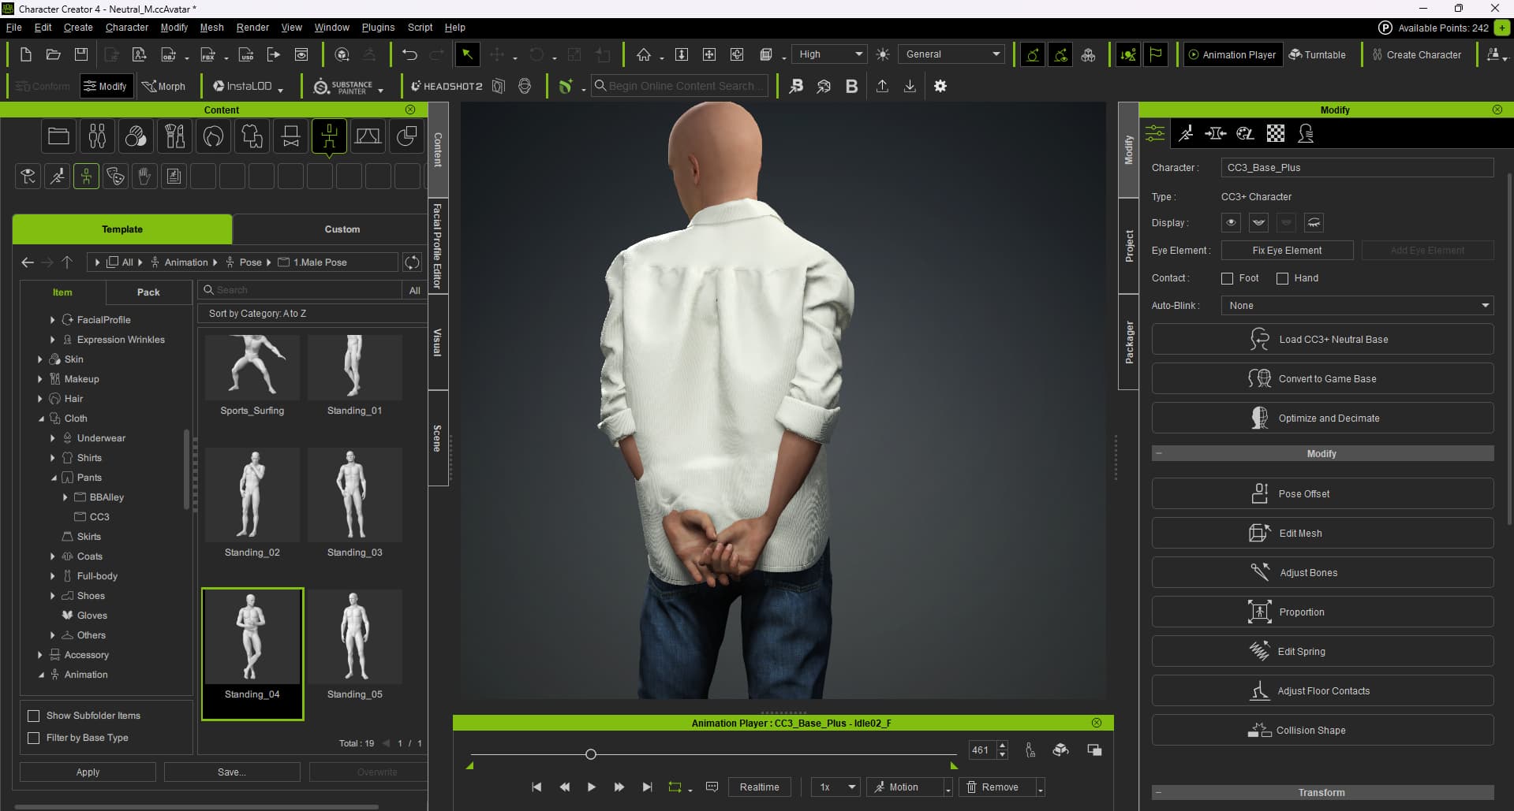Open the settings gear icon

(x=940, y=86)
